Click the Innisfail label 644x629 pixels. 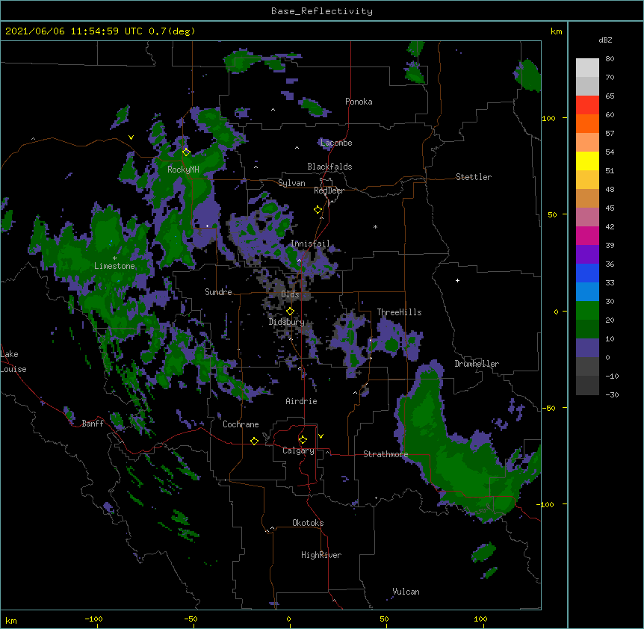coord(310,244)
